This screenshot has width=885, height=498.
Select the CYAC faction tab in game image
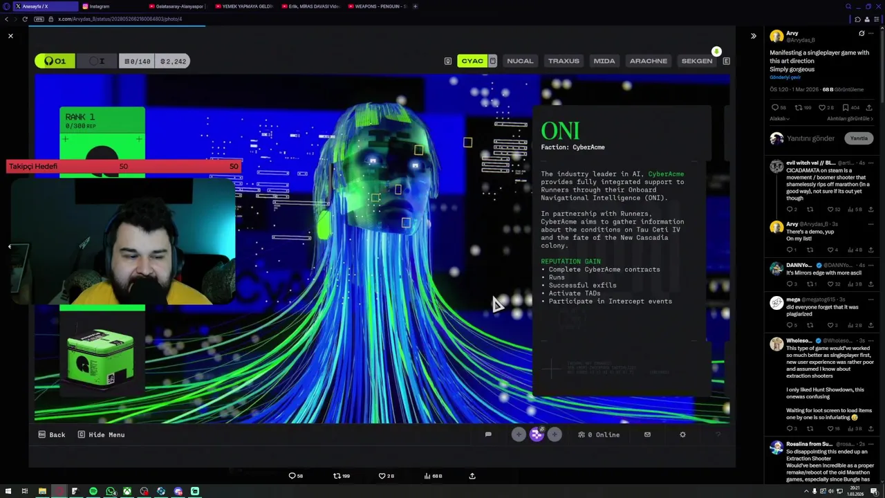click(x=472, y=61)
